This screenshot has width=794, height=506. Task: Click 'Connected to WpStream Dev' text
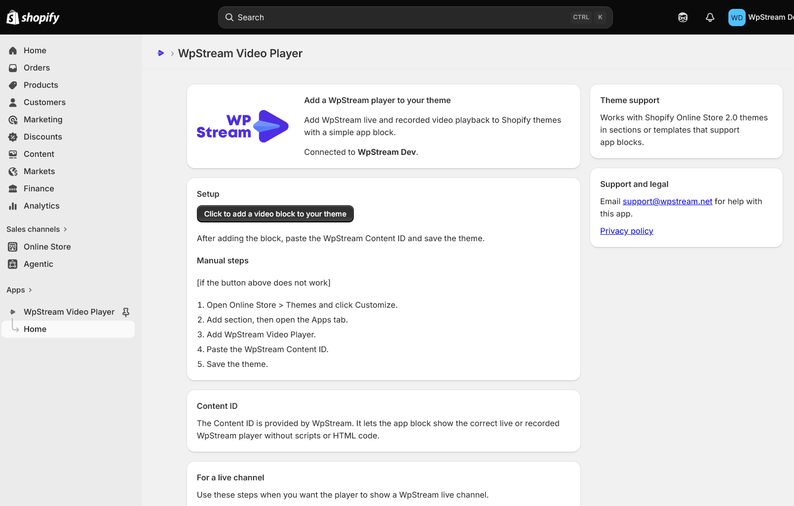361,152
